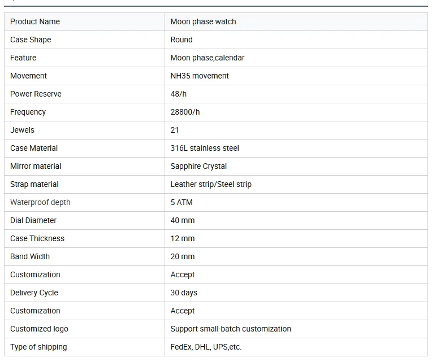
Task: Click the 'Sapphire Crystal' value
Action: click(198, 167)
